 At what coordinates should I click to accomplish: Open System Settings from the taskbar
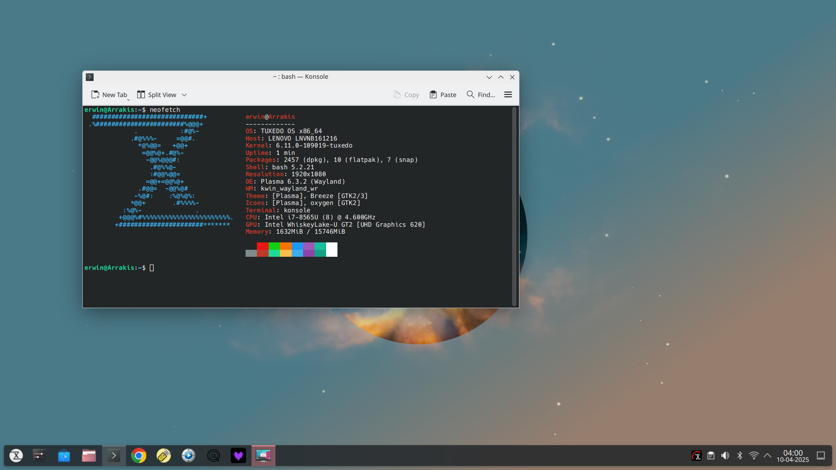point(39,456)
